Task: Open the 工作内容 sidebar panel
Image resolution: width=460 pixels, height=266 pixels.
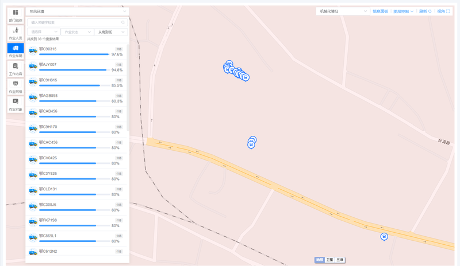Action: pyautogui.click(x=16, y=69)
